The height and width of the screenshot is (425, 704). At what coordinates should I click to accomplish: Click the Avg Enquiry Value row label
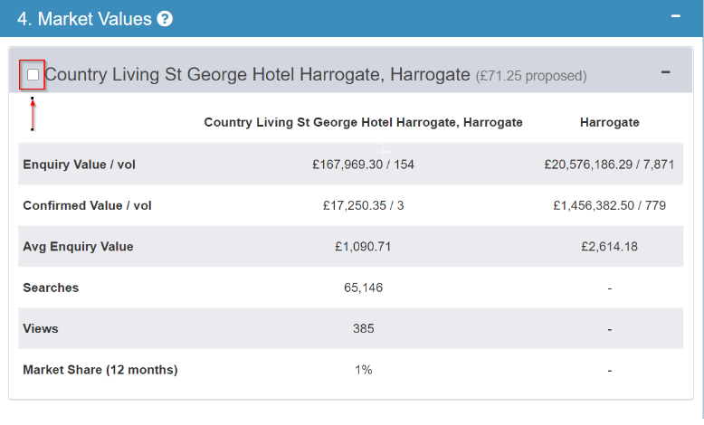78,246
